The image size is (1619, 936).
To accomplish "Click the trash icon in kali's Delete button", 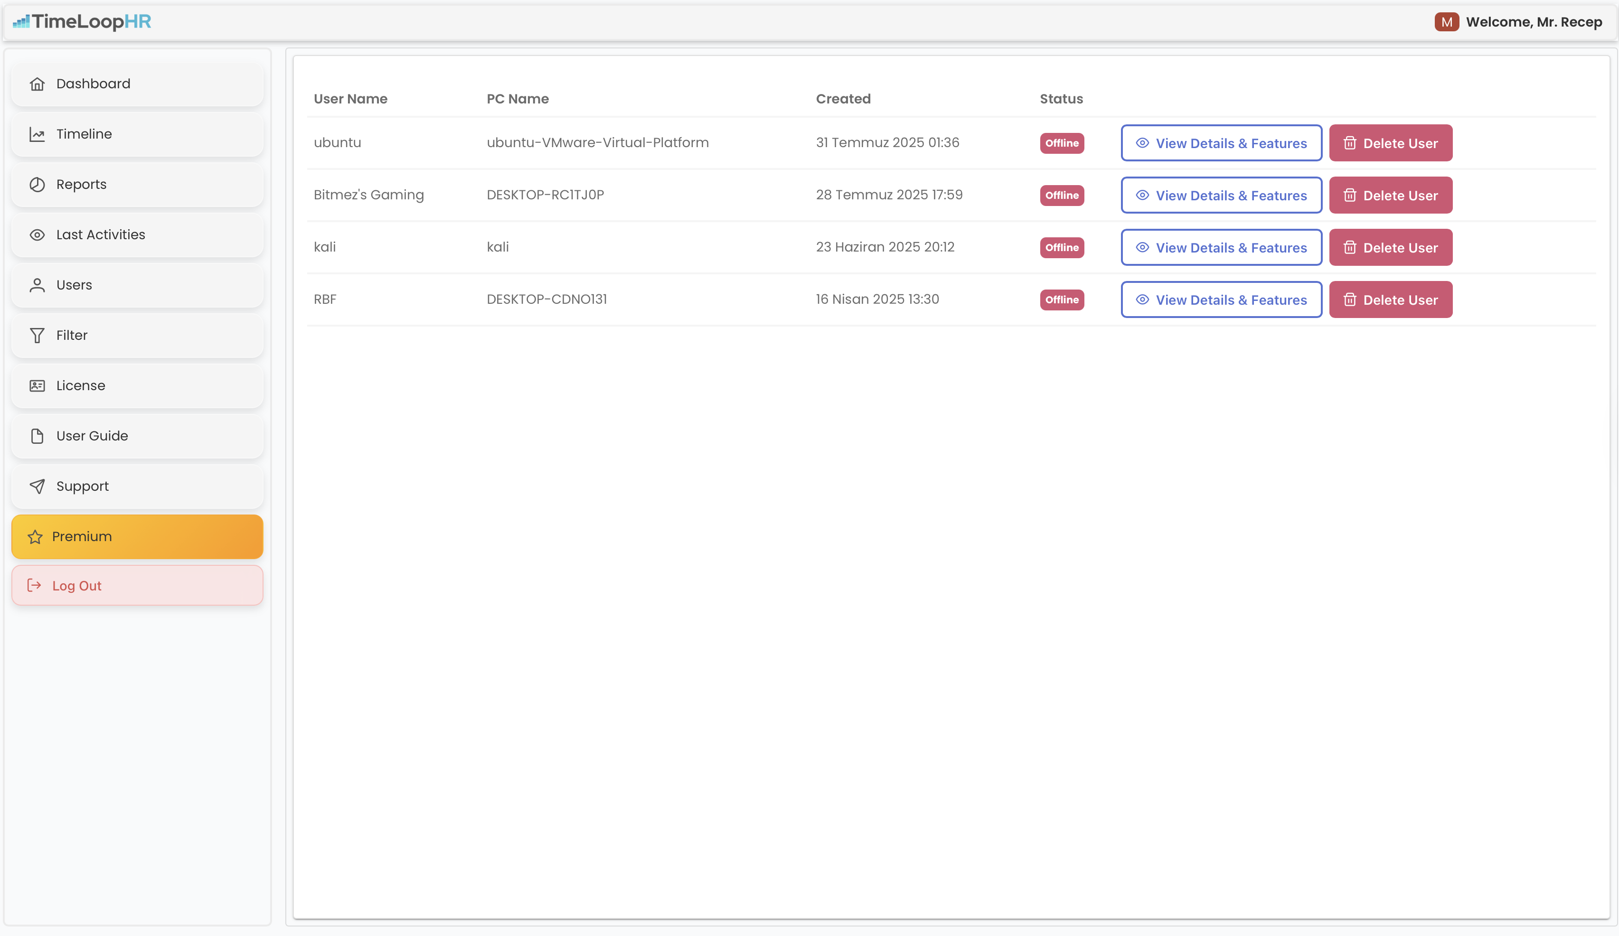I will click(x=1350, y=248).
